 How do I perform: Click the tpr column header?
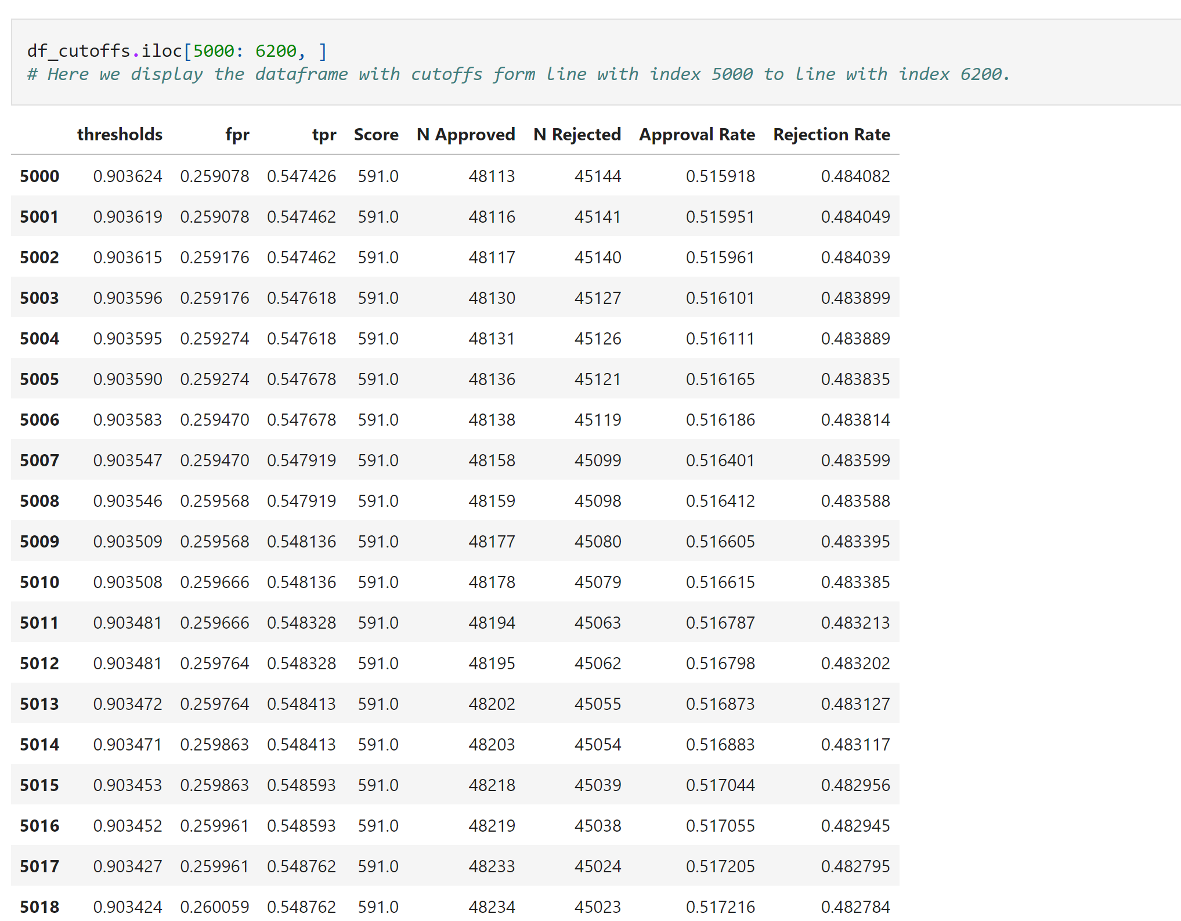point(324,135)
